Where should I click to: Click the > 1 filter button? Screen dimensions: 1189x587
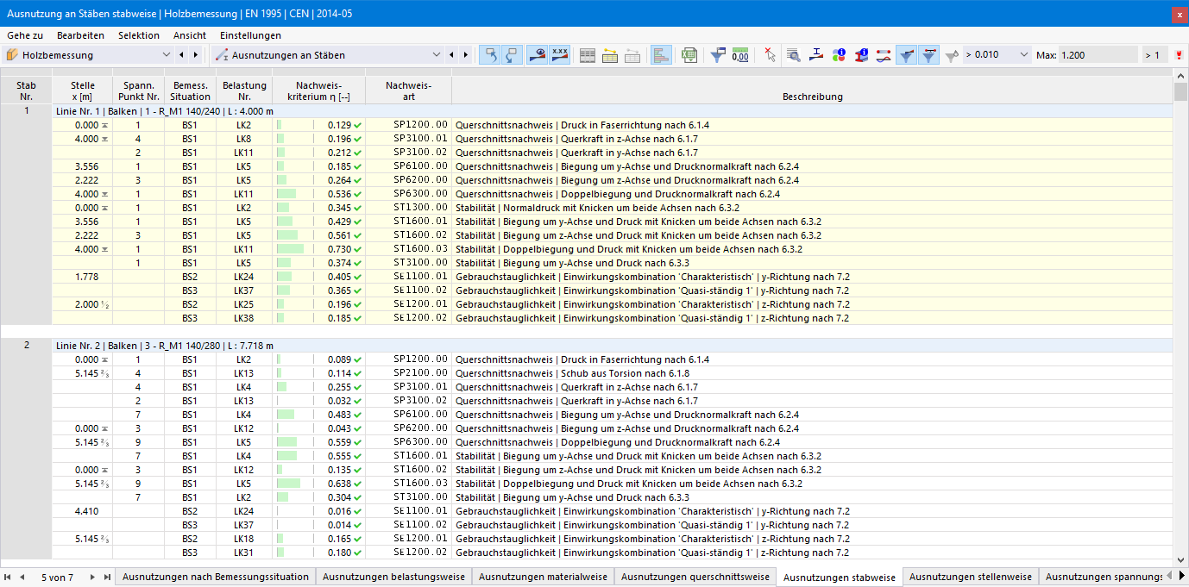(x=1152, y=54)
